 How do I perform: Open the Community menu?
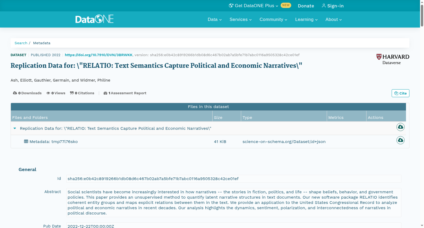tap(273, 19)
